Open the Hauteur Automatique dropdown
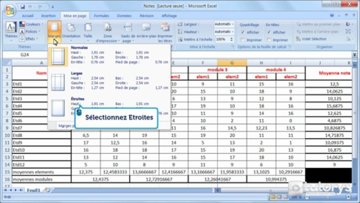360x203 pixels. (x=224, y=32)
